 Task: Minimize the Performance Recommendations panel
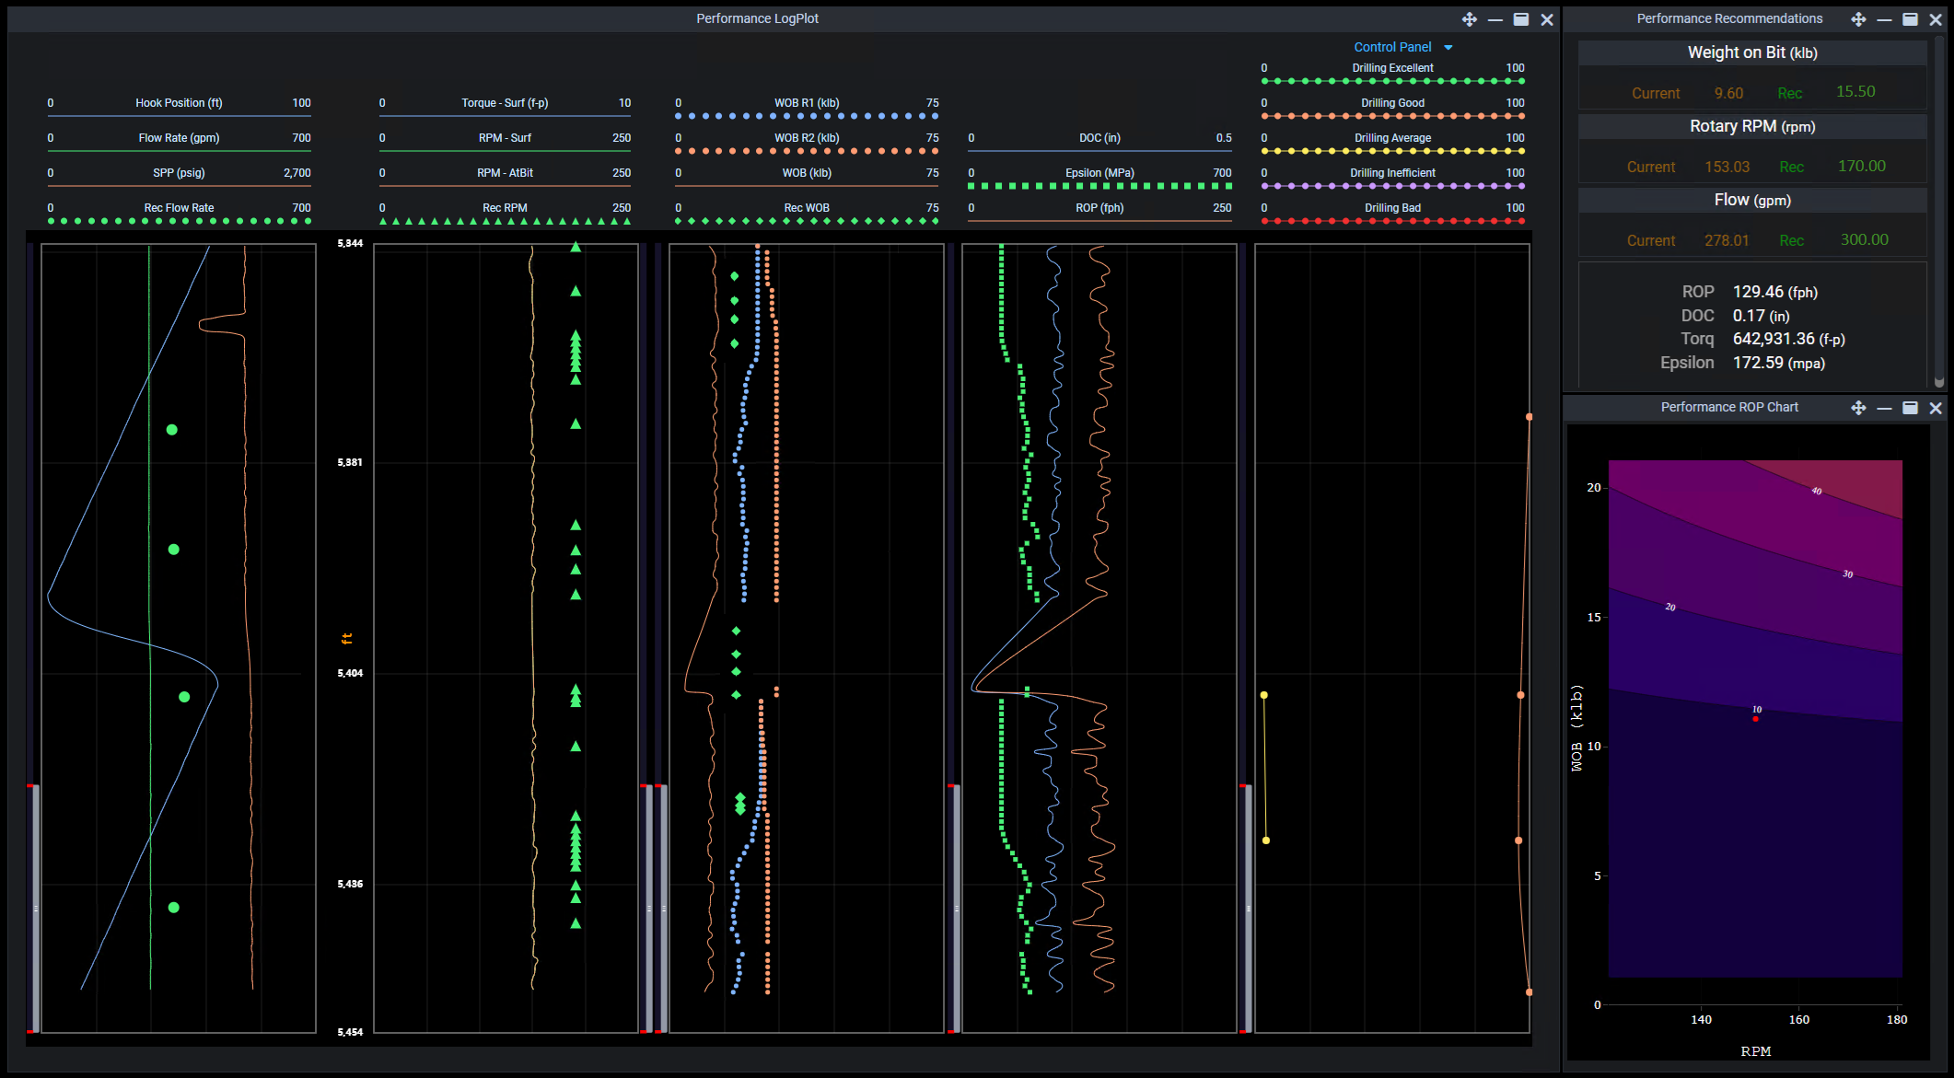click(x=1885, y=18)
